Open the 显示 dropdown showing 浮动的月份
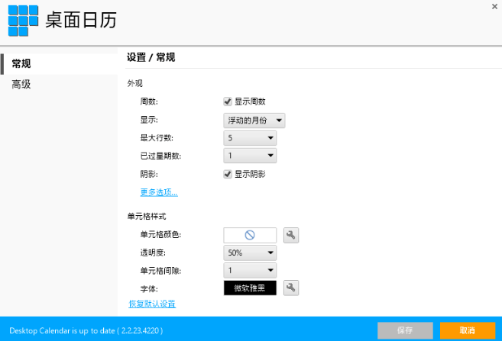 254,121
